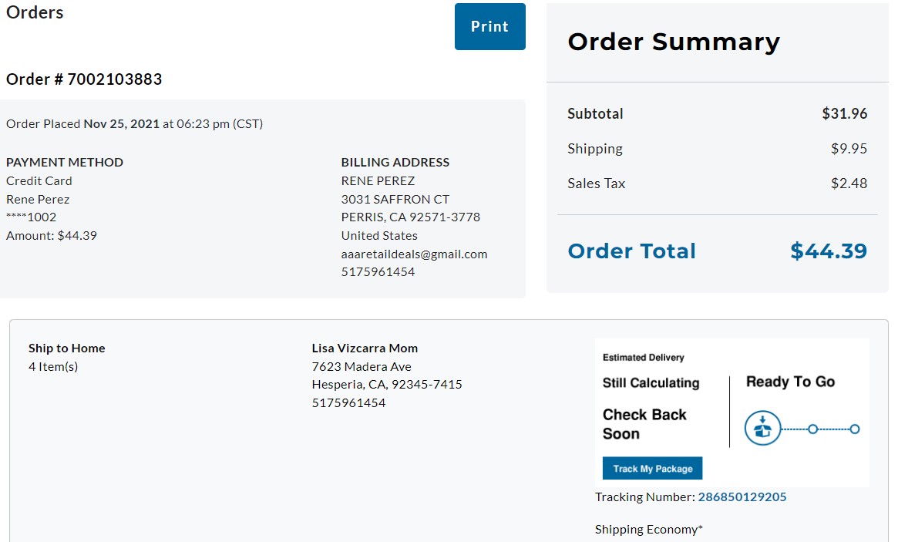Click the Track My Package button
The width and height of the screenshot is (898, 542).
point(652,468)
